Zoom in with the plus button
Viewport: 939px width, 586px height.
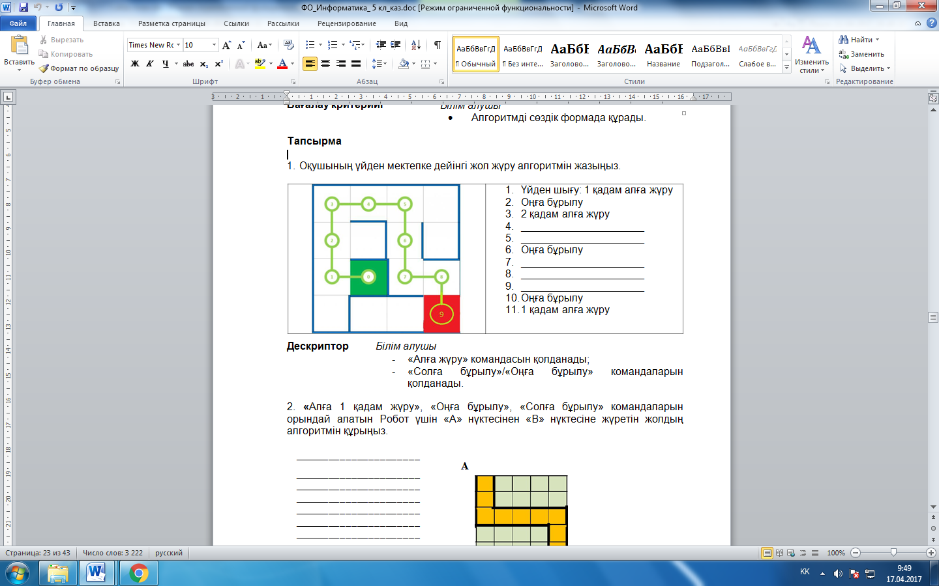[931, 553]
